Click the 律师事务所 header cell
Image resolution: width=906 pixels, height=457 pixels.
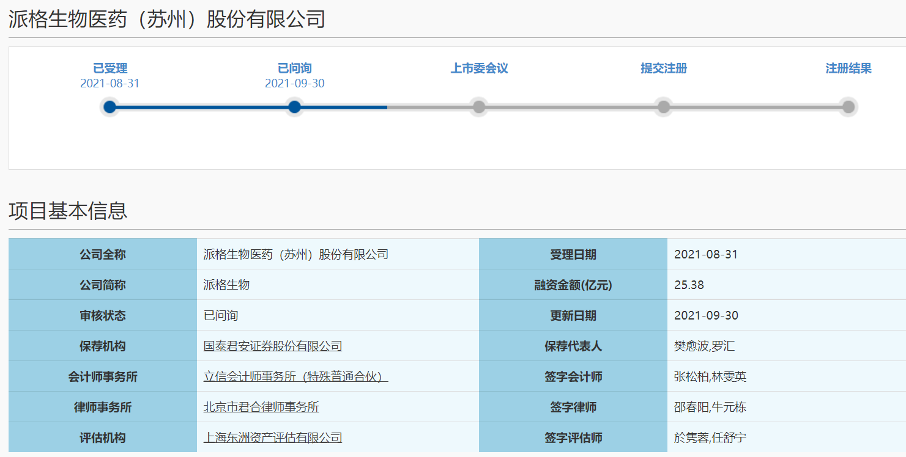pos(103,407)
